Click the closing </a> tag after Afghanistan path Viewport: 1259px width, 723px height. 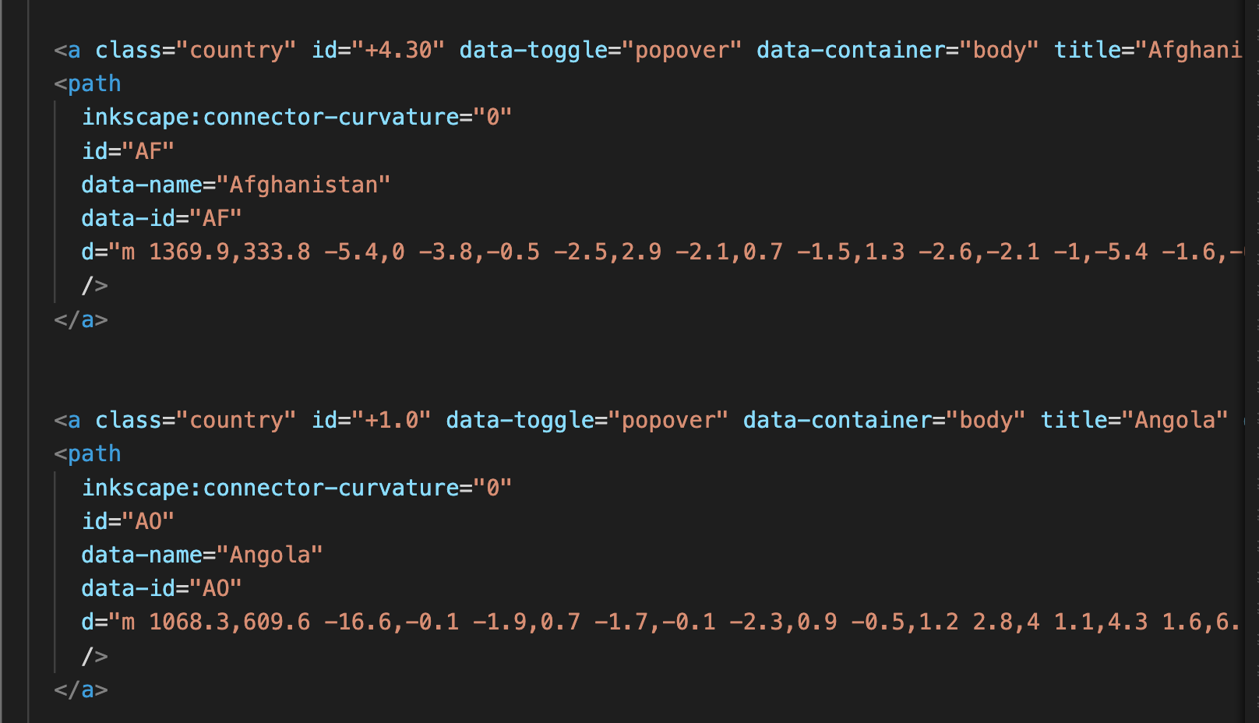coord(81,319)
